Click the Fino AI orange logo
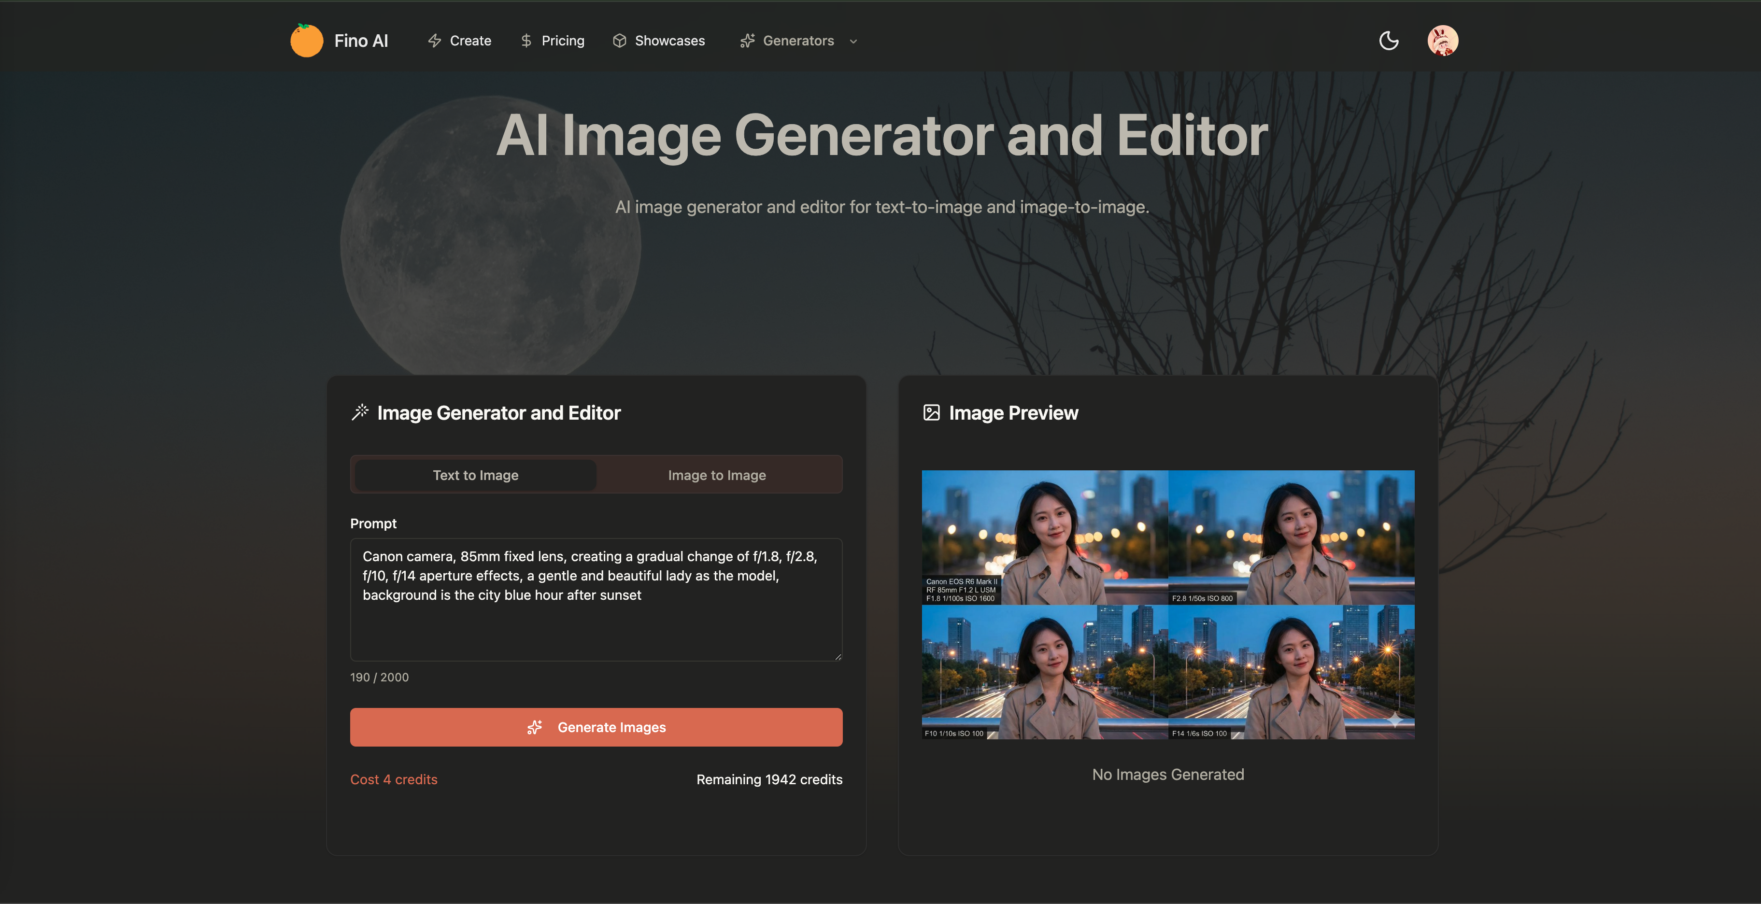Image resolution: width=1761 pixels, height=904 pixels. click(x=306, y=40)
